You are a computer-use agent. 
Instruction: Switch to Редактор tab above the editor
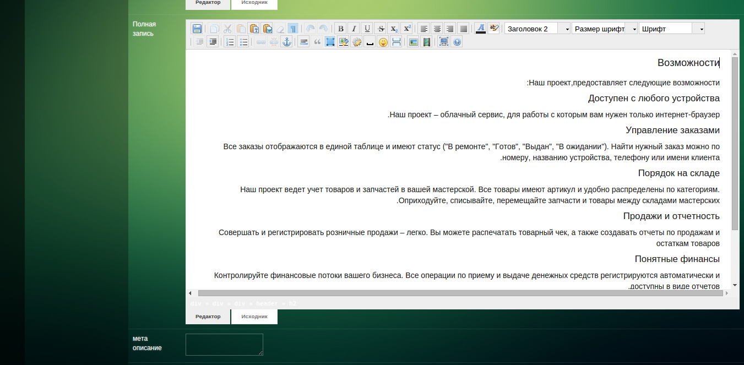[x=208, y=4]
